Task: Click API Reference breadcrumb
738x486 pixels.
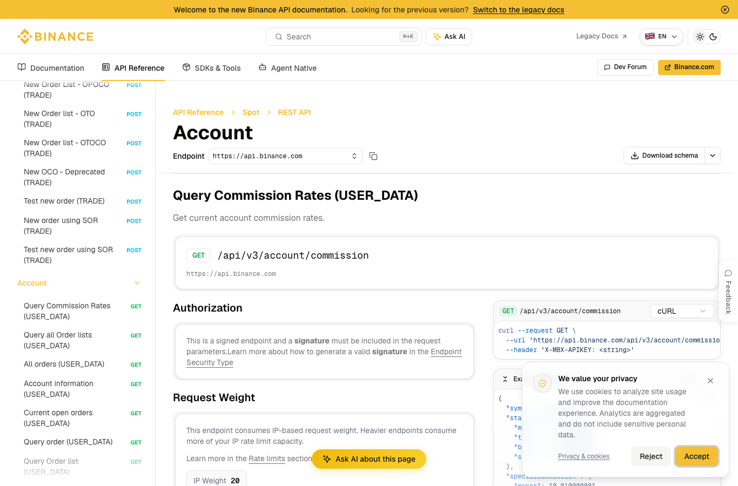Action: [x=198, y=112]
